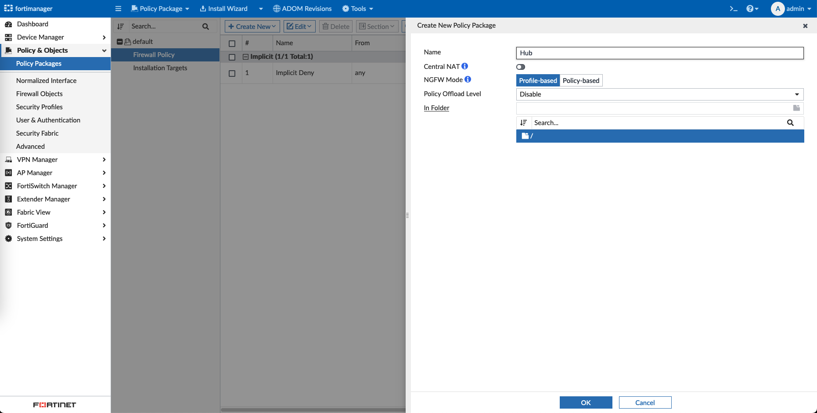Select Policy-based NGFW mode

pos(581,81)
